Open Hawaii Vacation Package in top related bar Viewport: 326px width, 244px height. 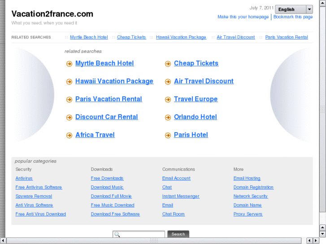click(181, 37)
